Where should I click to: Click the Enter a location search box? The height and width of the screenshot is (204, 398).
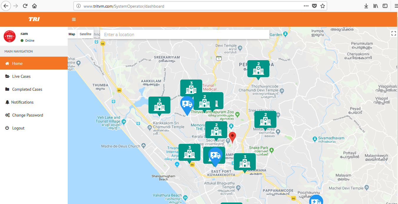click(185, 35)
